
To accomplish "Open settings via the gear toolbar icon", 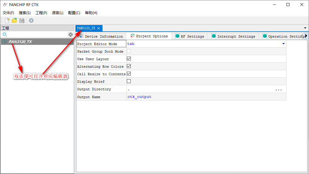I will coord(31,20).
